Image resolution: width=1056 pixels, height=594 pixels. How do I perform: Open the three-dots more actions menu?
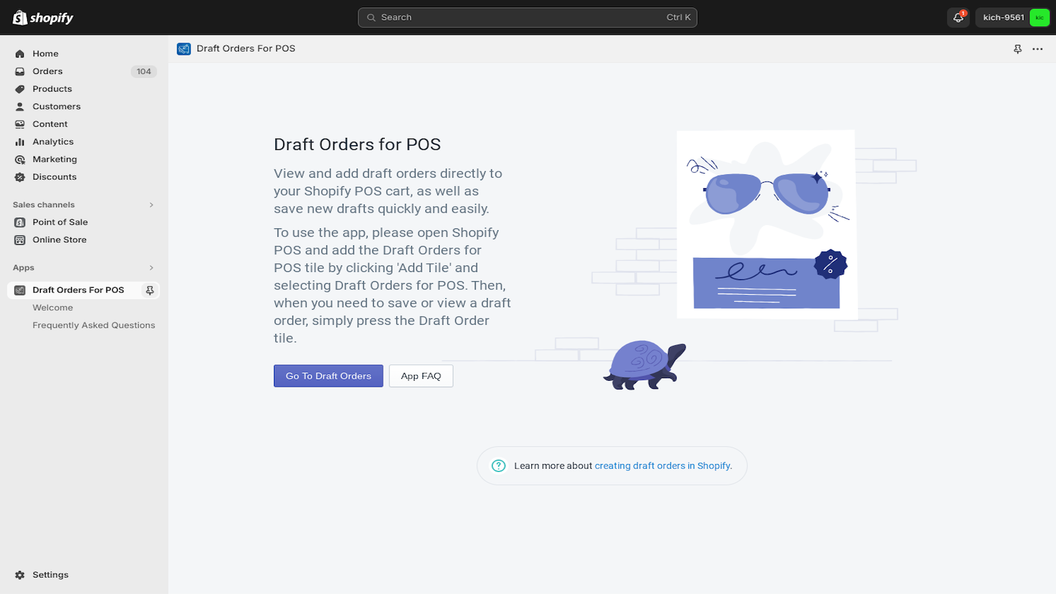click(x=1038, y=49)
